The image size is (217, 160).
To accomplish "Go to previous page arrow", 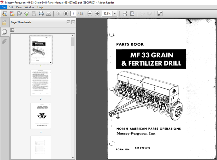I will 59,14.
